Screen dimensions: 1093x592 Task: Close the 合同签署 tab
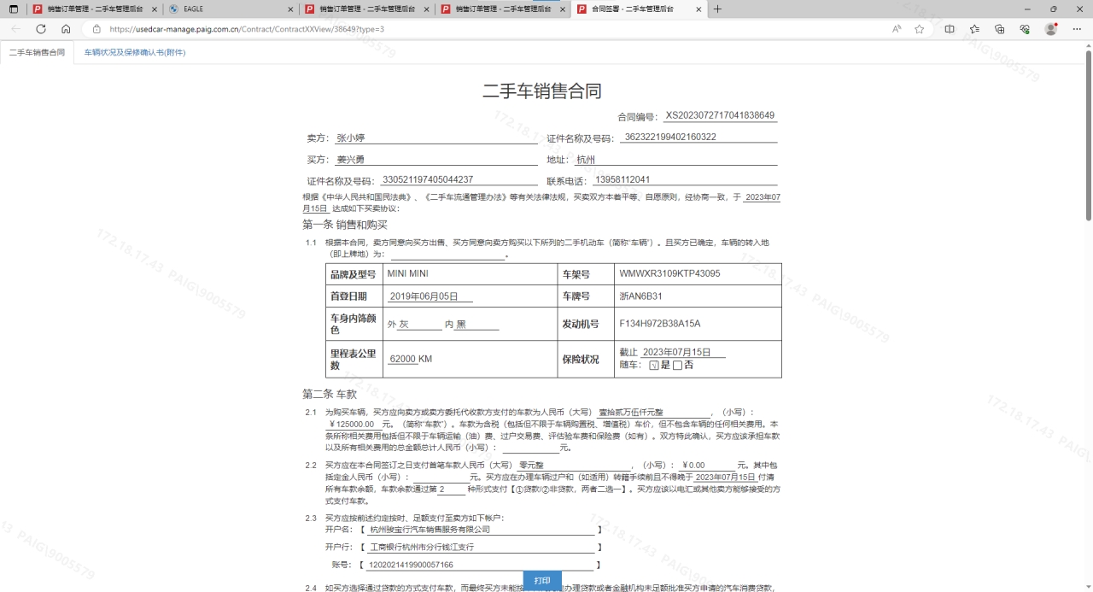tap(698, 9)
